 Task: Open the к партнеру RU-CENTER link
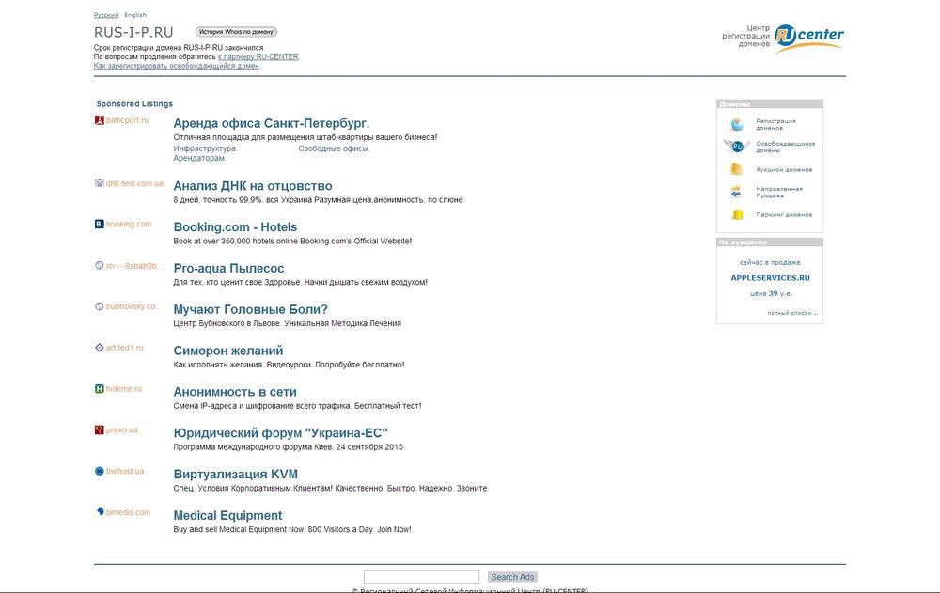[258, 57]
